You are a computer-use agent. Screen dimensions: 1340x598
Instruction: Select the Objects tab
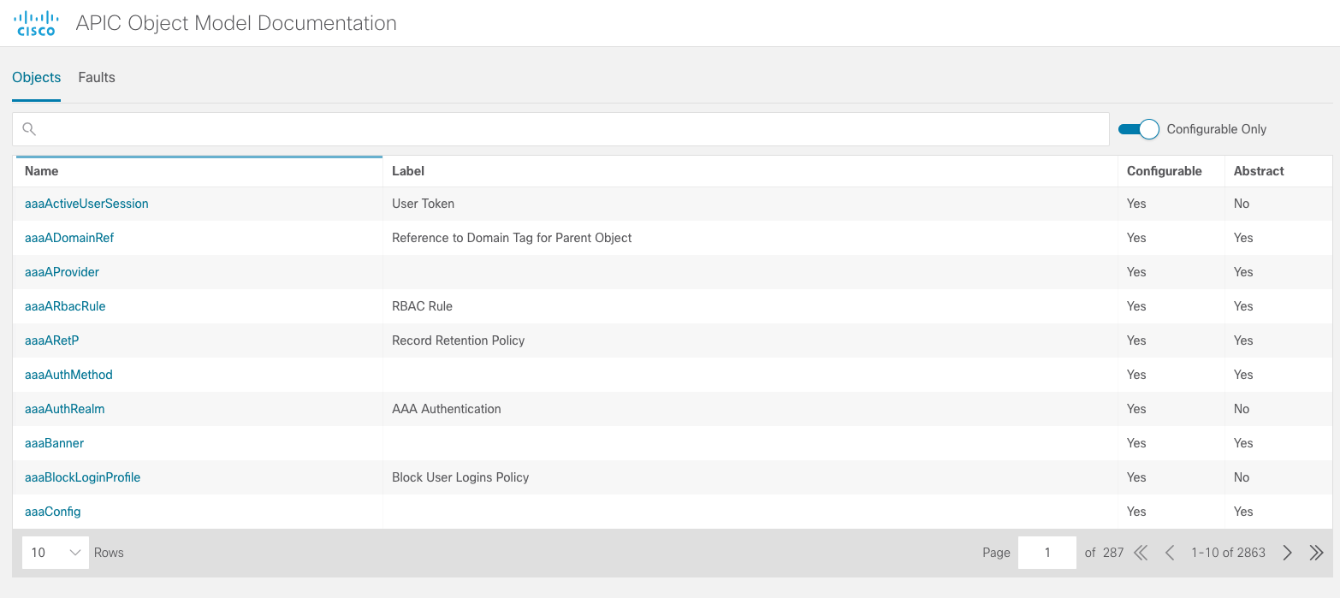click(x=37, y=77)
